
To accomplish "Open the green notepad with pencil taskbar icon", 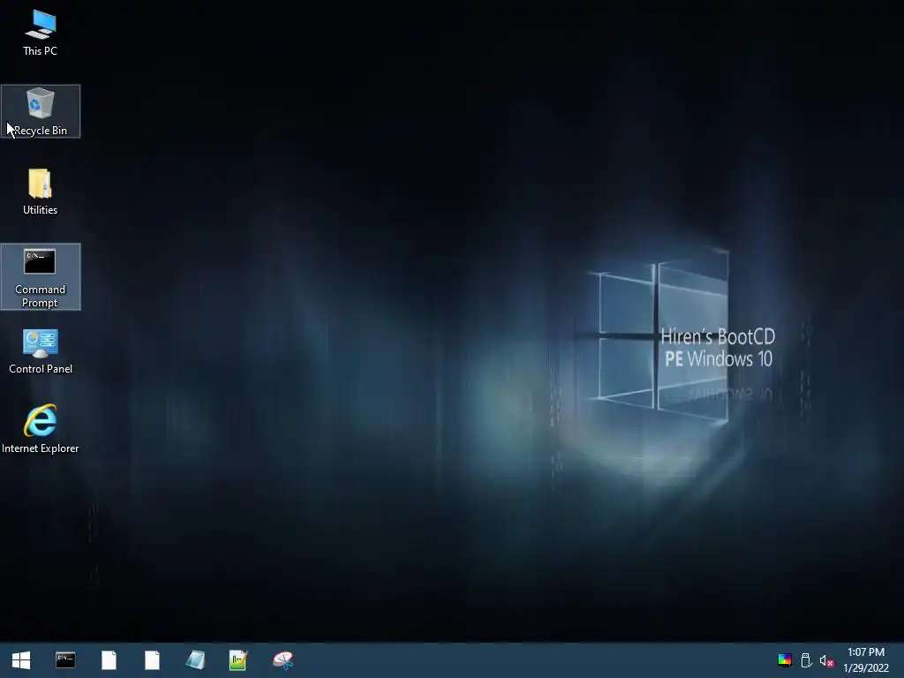I will (x=238, y=660).
